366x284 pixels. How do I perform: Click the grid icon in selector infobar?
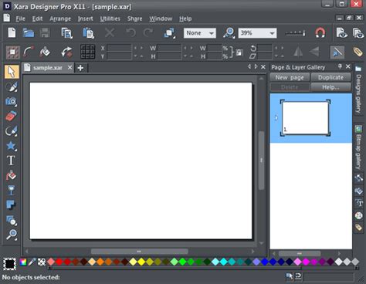[87, 52]
